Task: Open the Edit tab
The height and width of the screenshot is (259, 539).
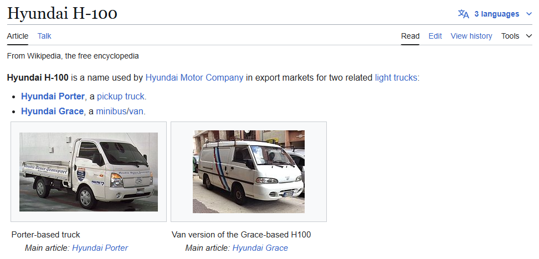Action: pyautogui.click(x=435, y=36)
